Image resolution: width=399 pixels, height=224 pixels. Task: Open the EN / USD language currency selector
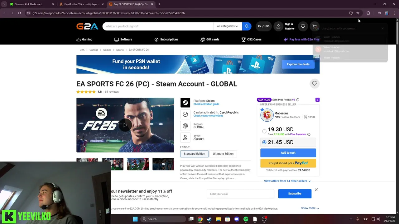coord(263,26)
